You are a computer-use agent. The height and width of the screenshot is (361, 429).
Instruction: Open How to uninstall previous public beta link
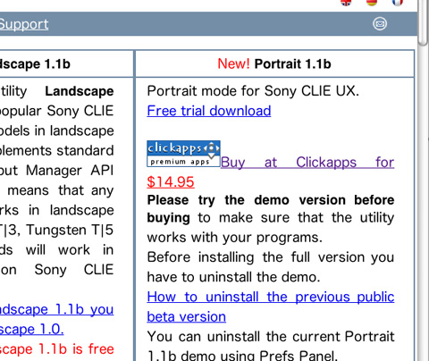(x=271, y=297)
